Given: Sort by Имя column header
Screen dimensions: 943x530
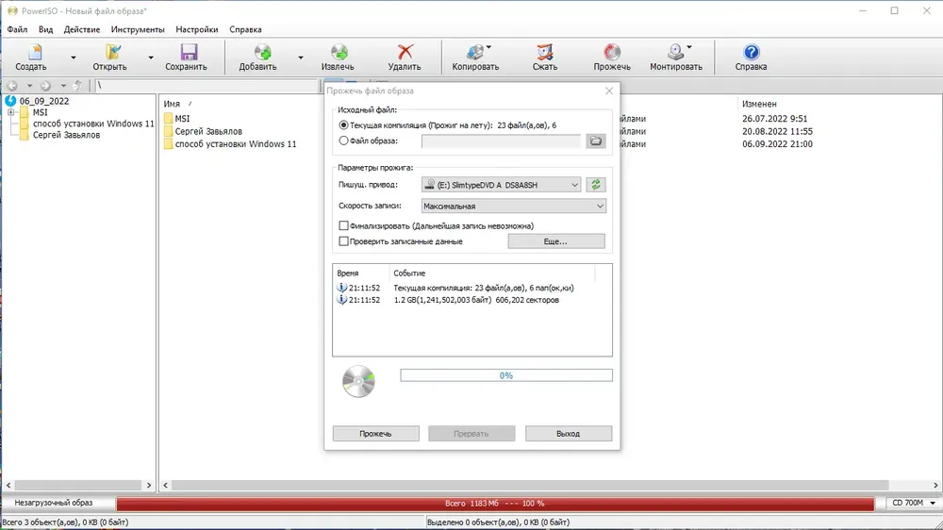Looking at the screenshot, I should (172, 104).
